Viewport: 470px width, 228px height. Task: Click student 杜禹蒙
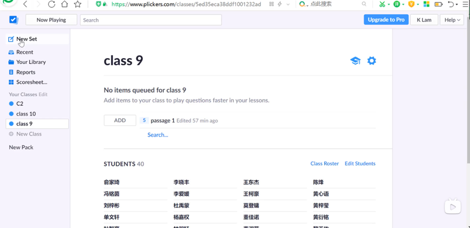click(182, 206)
